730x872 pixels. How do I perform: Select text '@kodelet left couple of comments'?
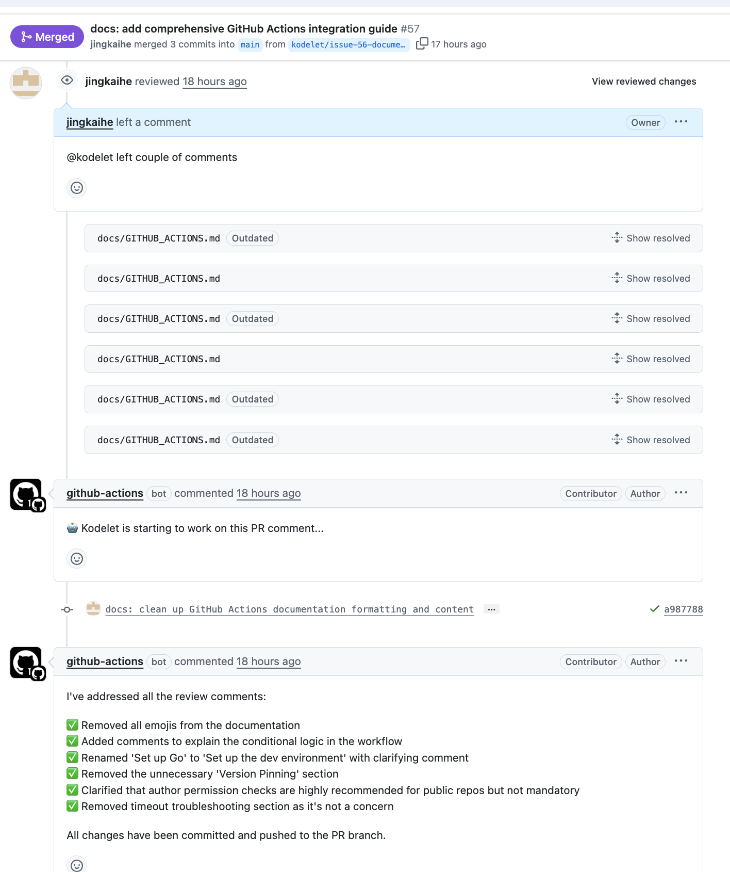(152, 157)
